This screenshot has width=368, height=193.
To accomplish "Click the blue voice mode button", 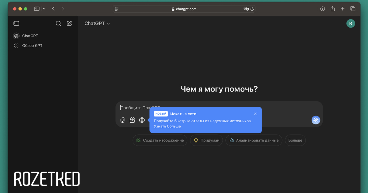I will point(316,120).
